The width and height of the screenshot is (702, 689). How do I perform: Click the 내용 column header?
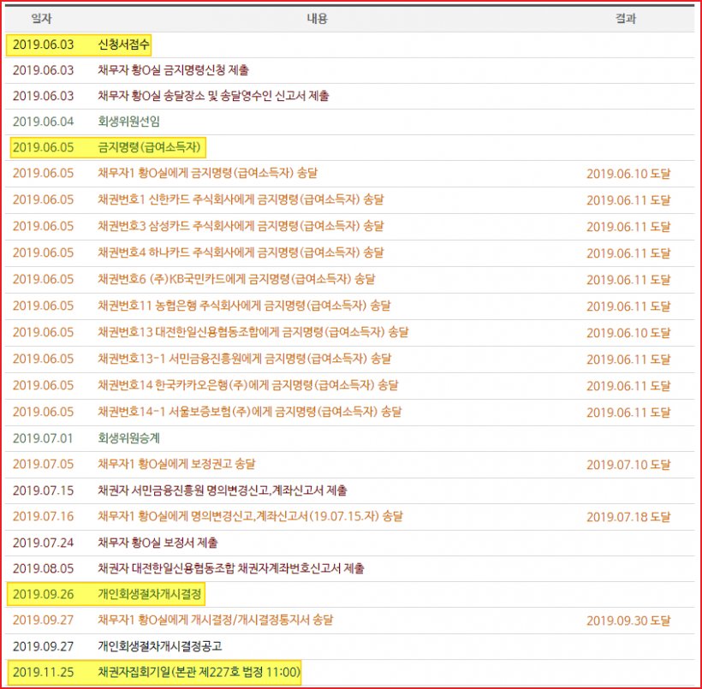[x=317, y=18]
